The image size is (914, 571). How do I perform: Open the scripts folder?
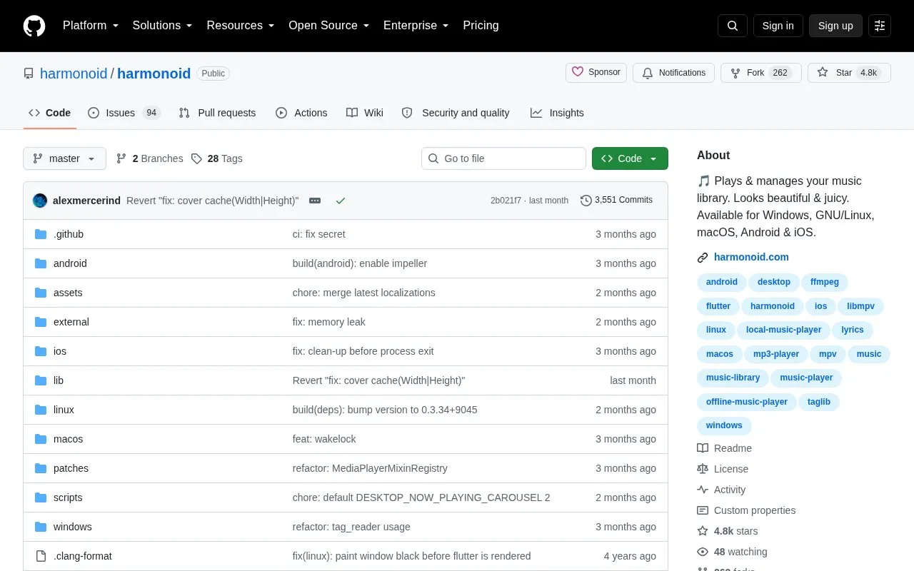click(x=68, y=497)
